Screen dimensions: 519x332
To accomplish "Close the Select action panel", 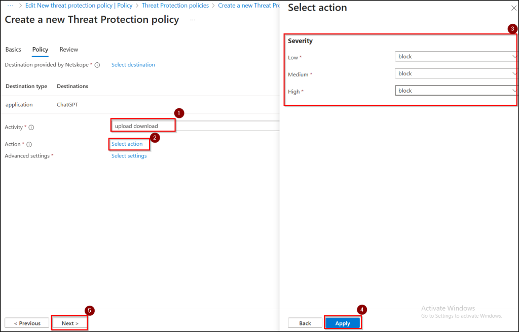I will pyautogui.click(x=513, y=8).
